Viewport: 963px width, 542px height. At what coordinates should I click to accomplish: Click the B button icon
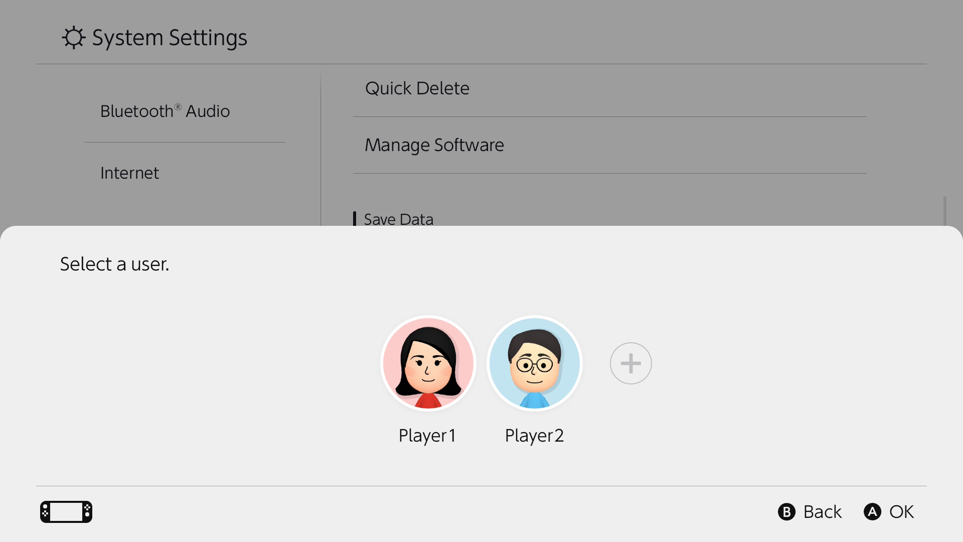(786, 512)
